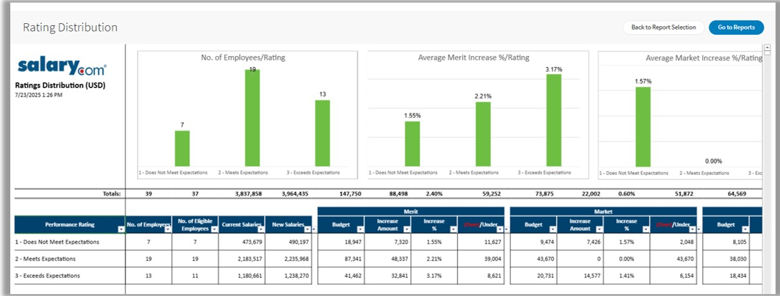This screenshot has height=296, width=780.
Task: Expand the No. of Employees filter arrow
Action: [x=169, y=229]
